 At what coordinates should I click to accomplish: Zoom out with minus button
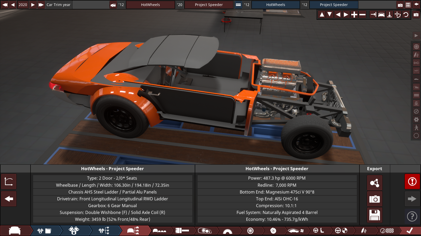[363, 15]
